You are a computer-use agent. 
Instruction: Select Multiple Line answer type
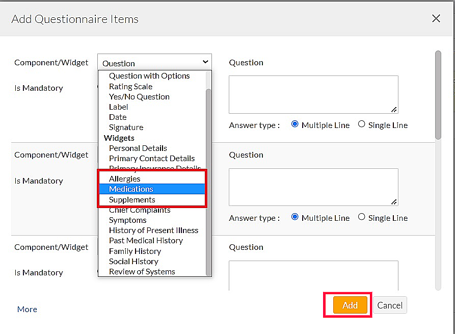tap(295, 125)
